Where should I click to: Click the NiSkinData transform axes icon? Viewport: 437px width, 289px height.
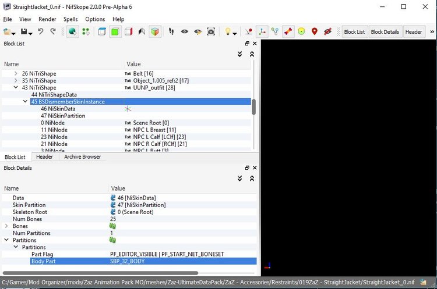pos(128,109)
